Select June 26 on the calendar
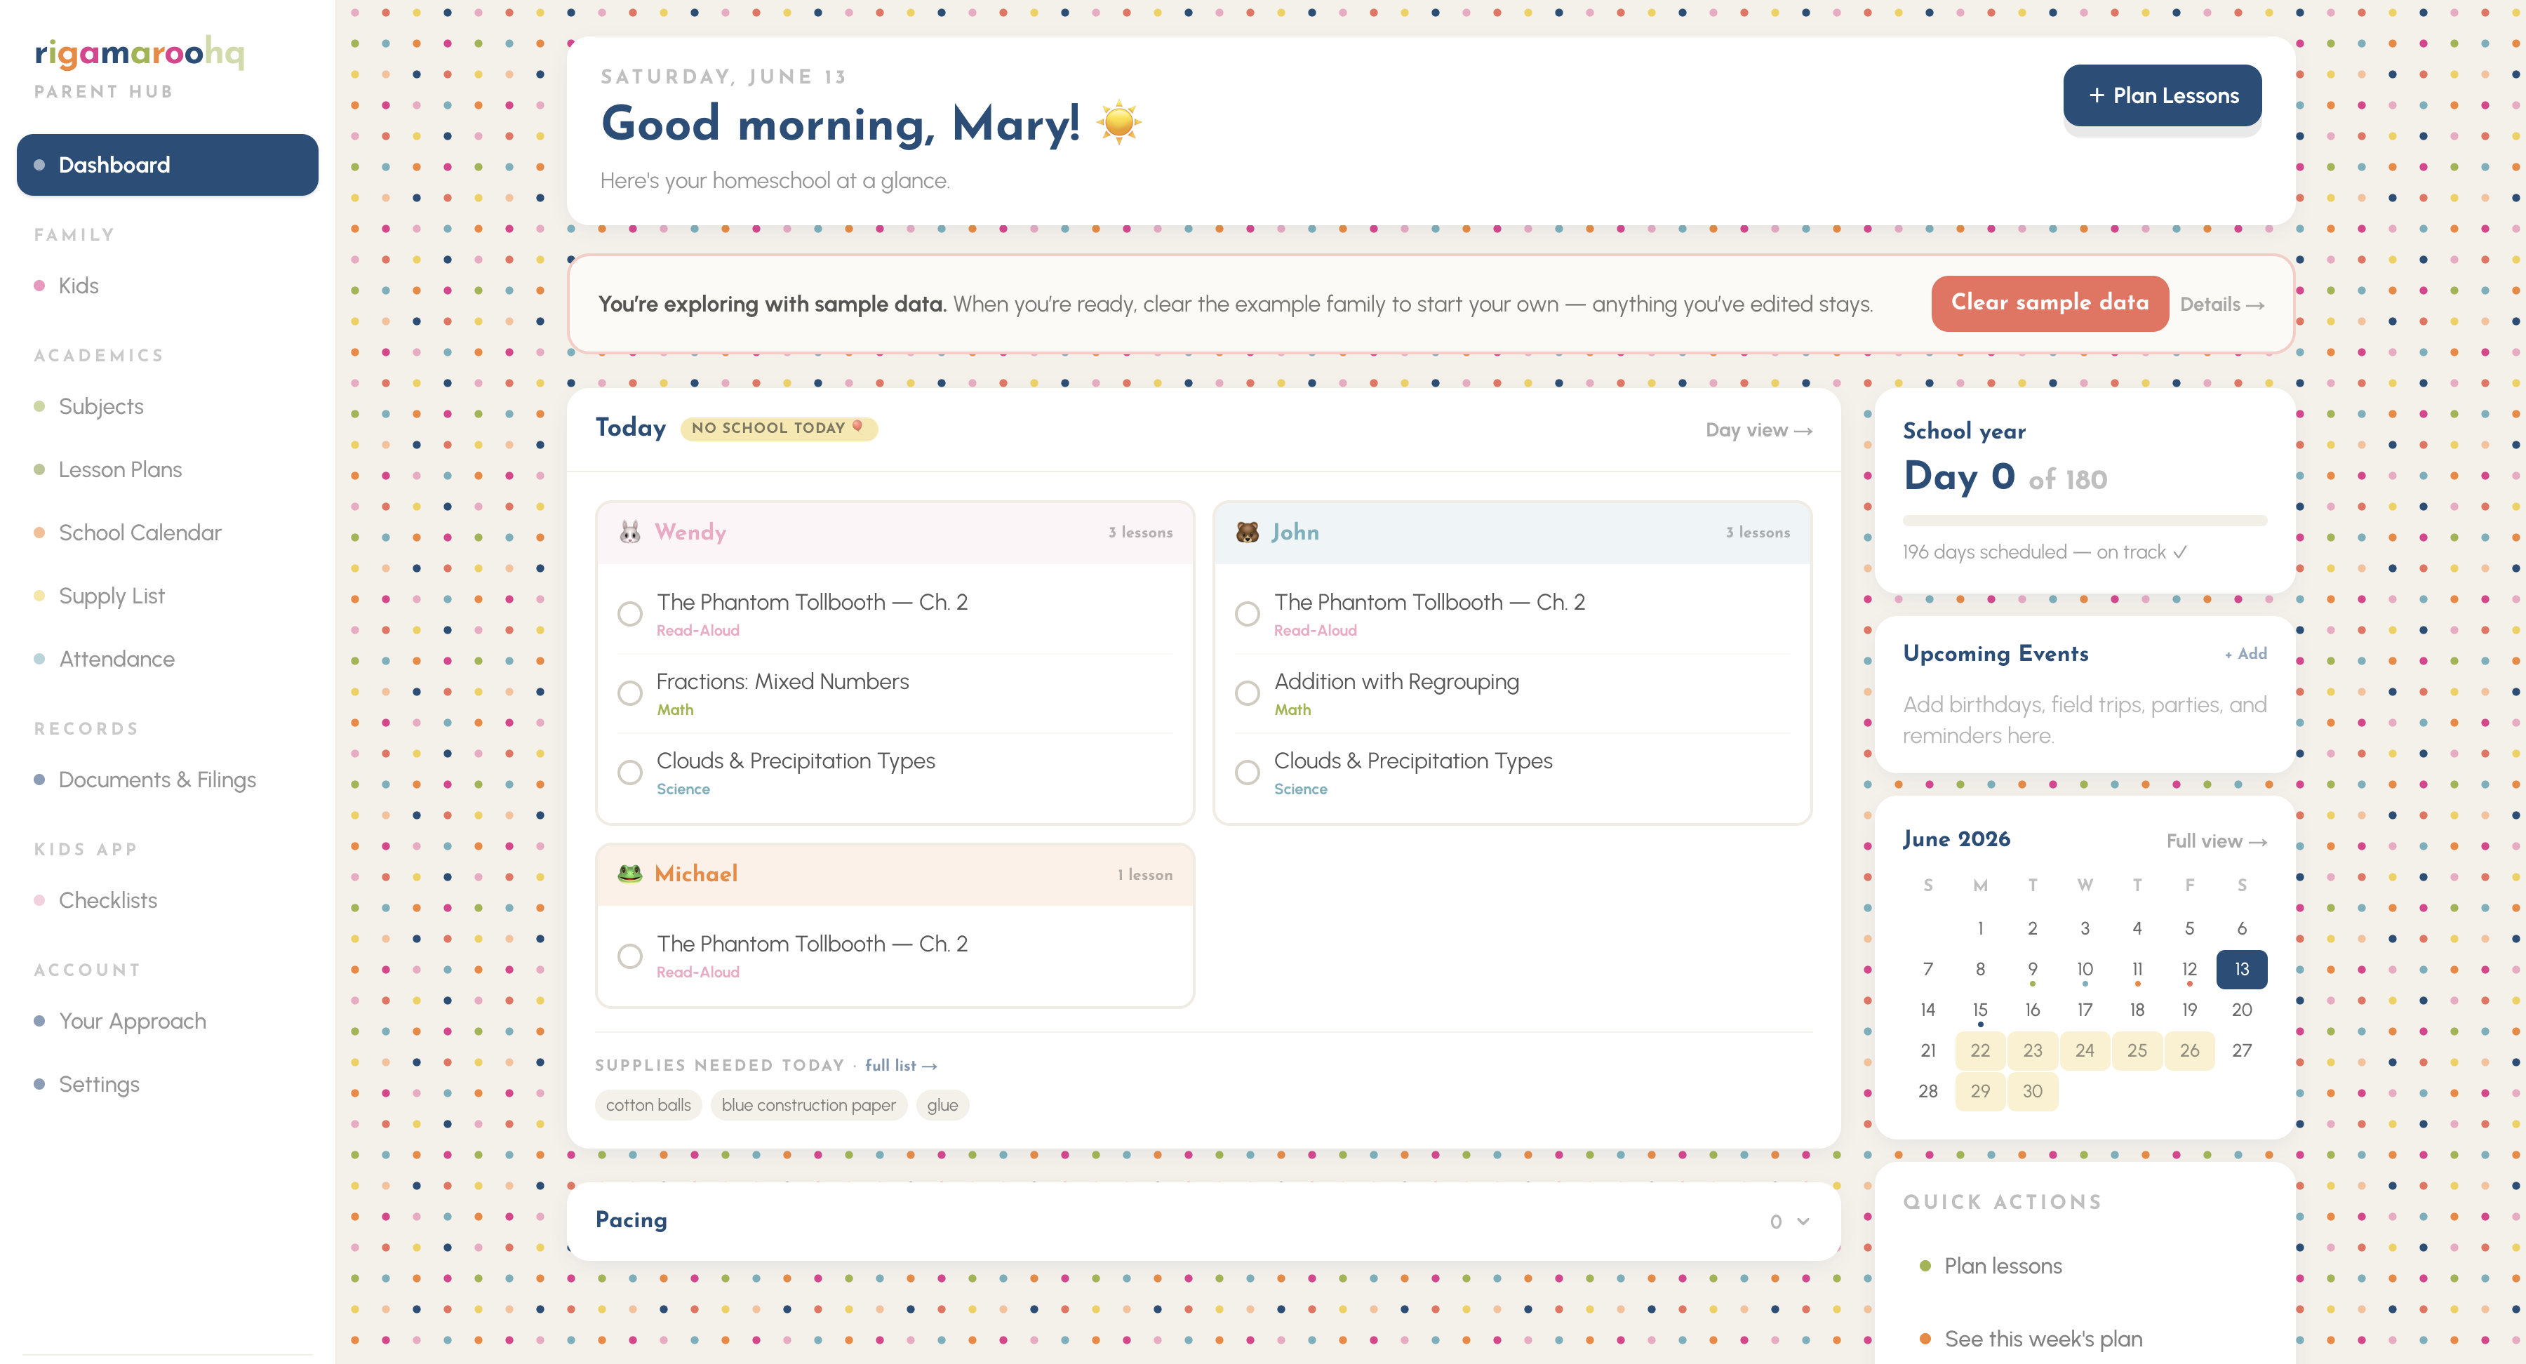The width and height of the screenshot is (2526, 1364). pyautogui.click(x=2190, y=1051)
